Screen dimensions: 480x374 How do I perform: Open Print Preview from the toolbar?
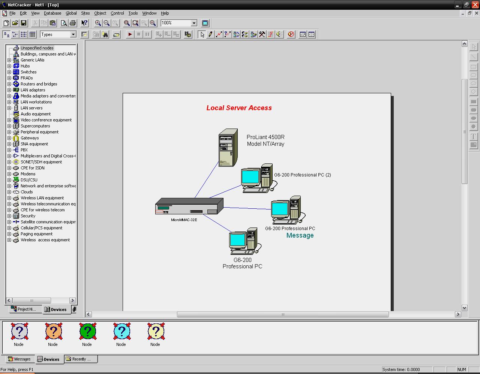tap(64, 23)
